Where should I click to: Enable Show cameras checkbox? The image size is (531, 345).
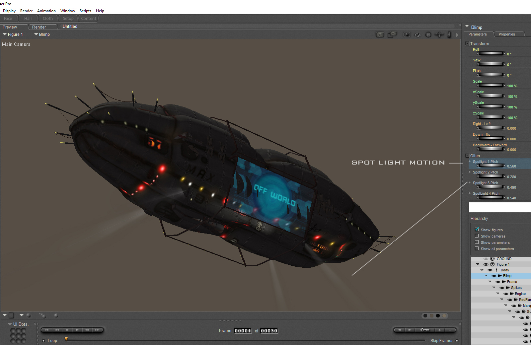pyautogui.click(x=477, y=236)
